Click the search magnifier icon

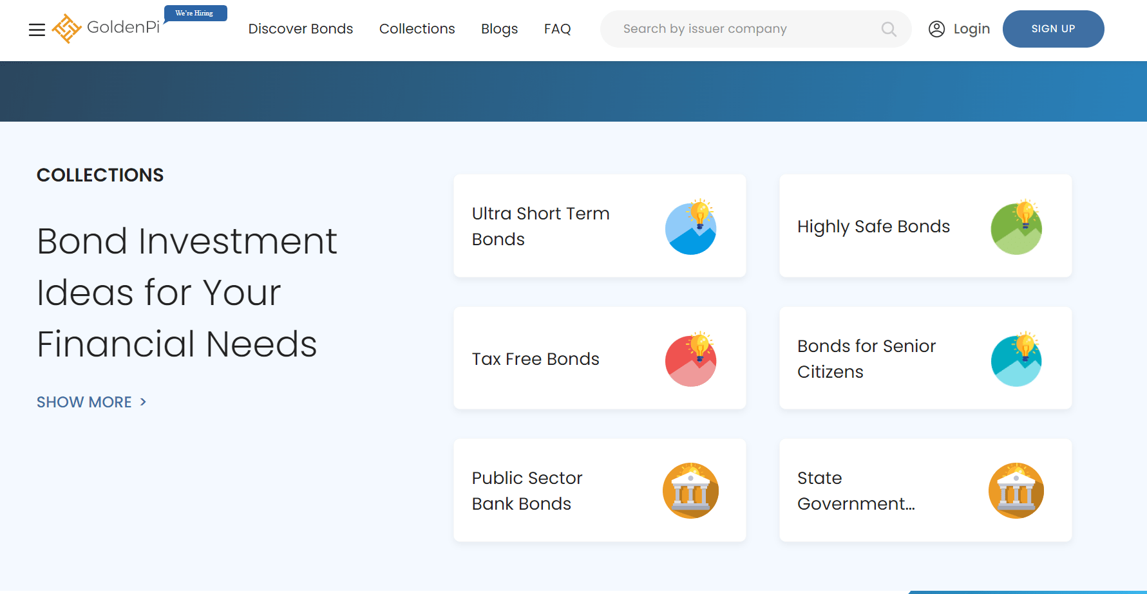tap(889, 29)
